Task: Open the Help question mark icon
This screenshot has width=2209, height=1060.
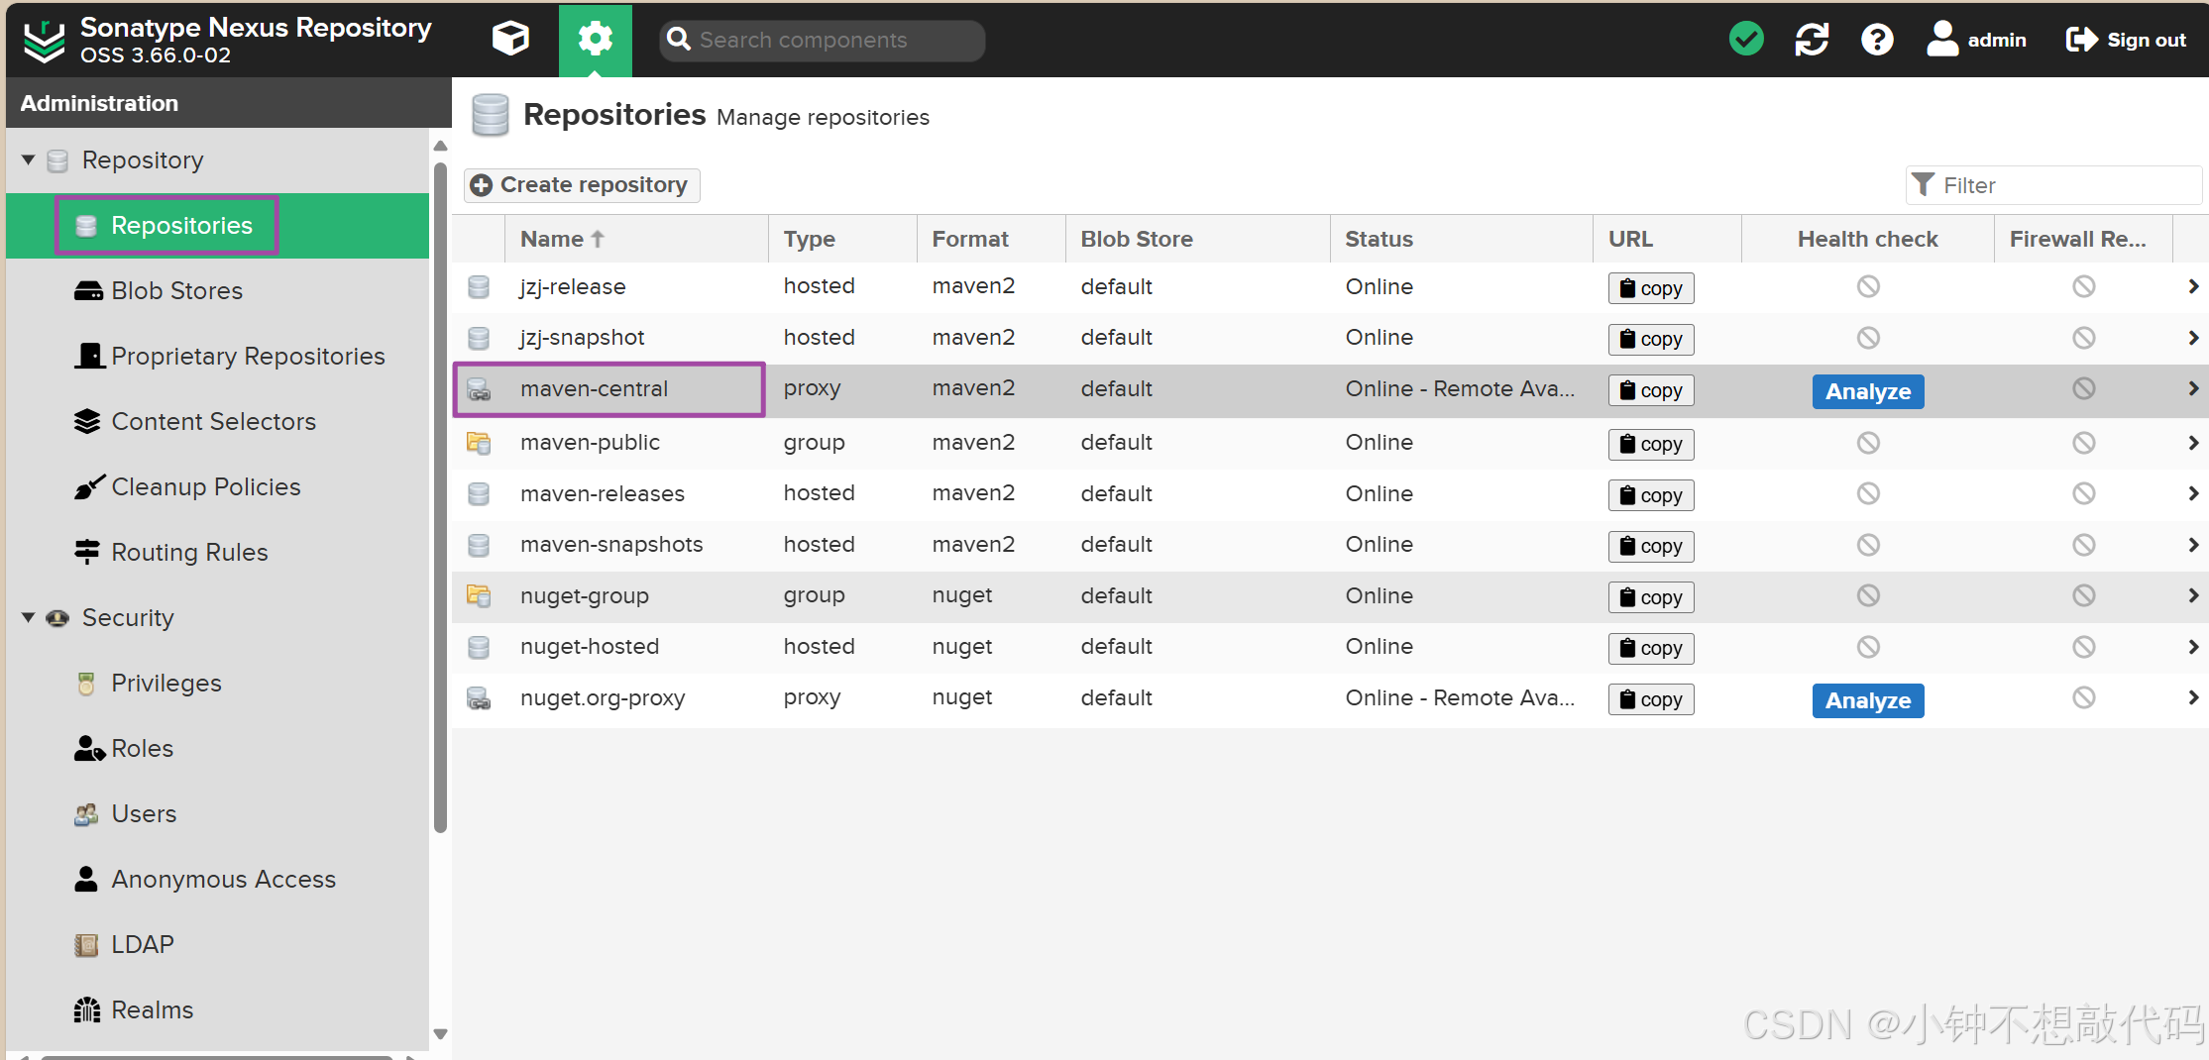Action: [x=1877, y=40]
